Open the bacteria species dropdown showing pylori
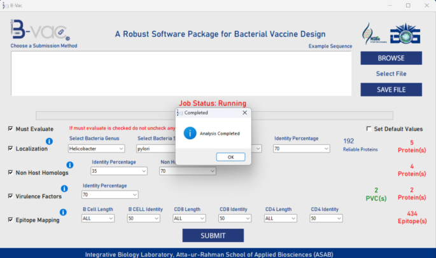This screenshot has height=258, width=436. [156, 149]
